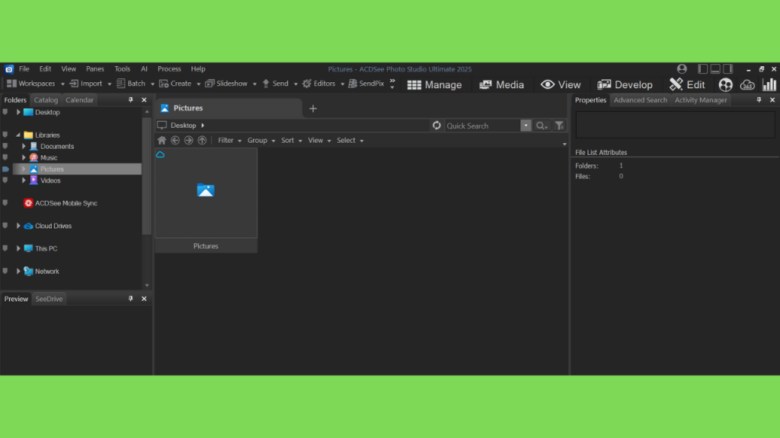This screenshot has width=780, height=438.
Task: Toggle Easy-Select marker for Desktop
Action: click(x=5, y=113)
